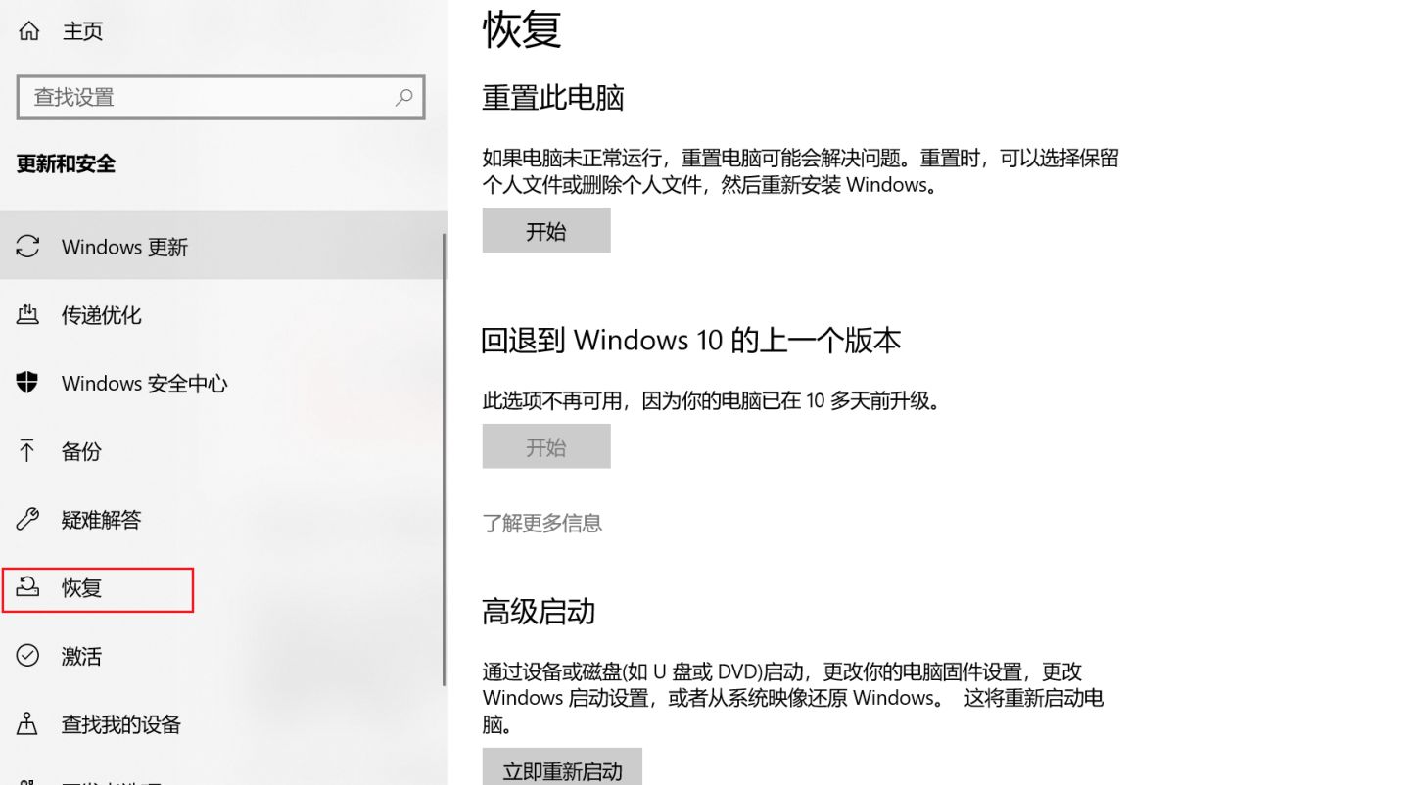
Task: Select the Windows 安全中心 shield icon
Action: (x=27, y=383)
